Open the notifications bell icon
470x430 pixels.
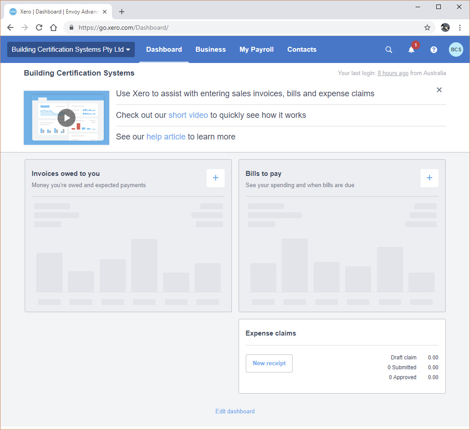[411, 49]
